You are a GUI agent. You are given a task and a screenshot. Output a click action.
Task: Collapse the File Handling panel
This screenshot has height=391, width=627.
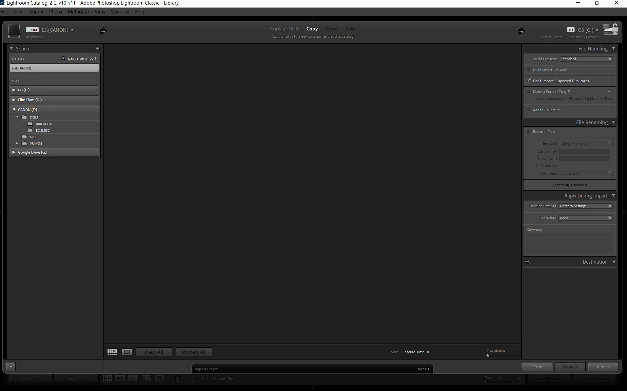point(613,48)
